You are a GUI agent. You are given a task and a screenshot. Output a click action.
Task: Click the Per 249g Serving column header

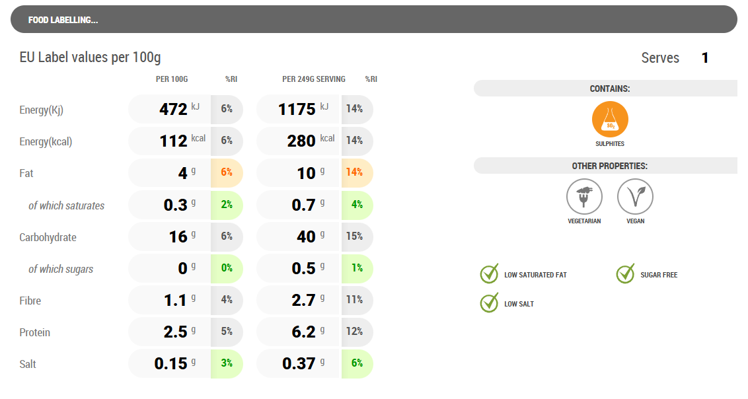point(313,79)
